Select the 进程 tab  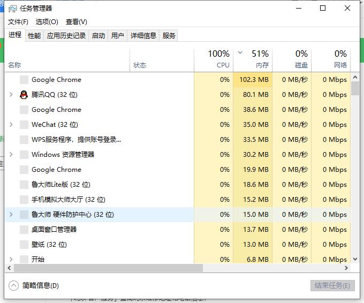pyautogui.click(x=15, y=35)
